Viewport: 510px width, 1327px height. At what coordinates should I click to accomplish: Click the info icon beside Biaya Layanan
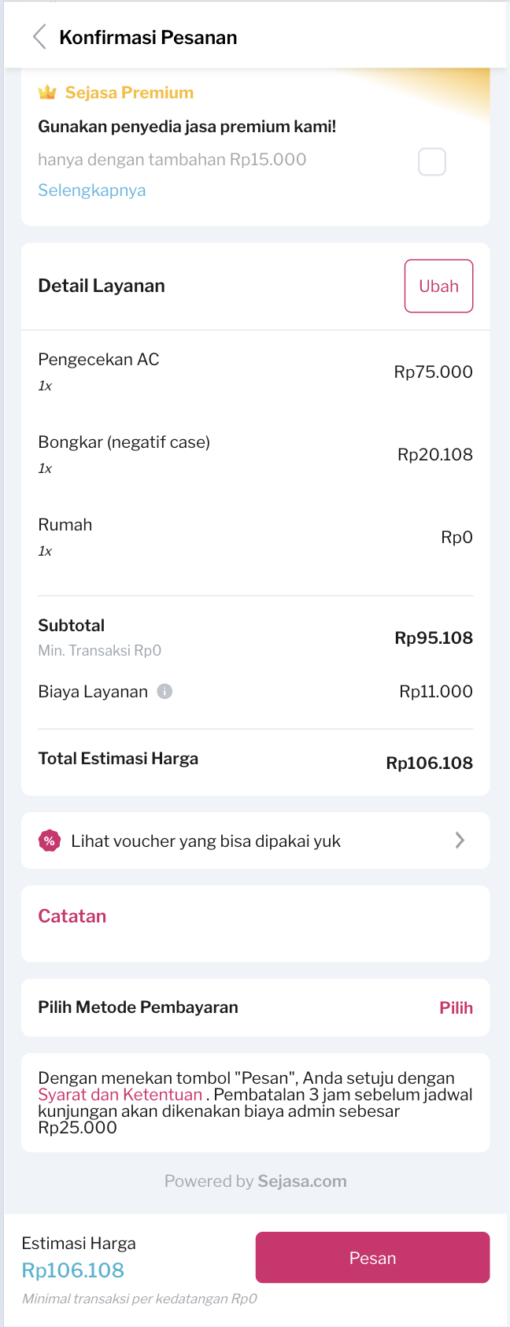coord(164,692)
